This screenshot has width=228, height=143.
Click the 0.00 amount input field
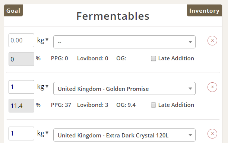pyautogui.click(x=21, y=40)
